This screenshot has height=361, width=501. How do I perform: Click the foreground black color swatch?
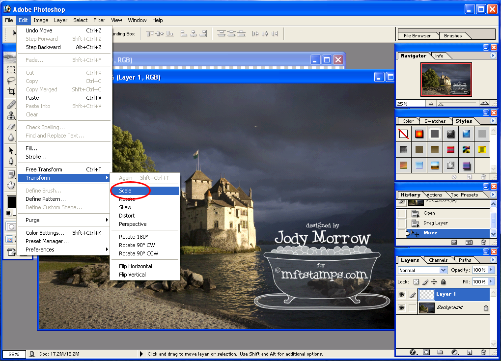click(x=11, y=201)
